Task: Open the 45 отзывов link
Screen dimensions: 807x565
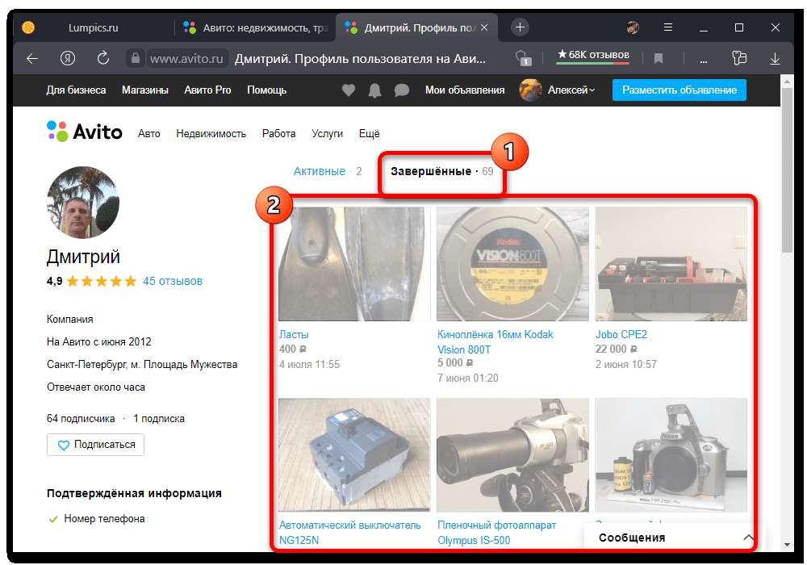Action: pos(173,281)
